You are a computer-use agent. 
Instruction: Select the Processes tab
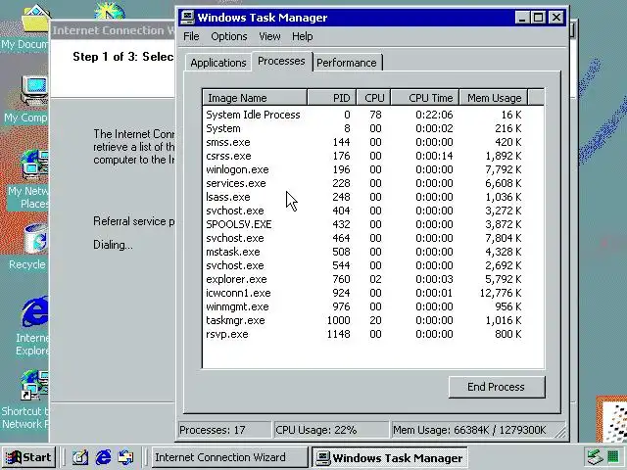(281, 61)
